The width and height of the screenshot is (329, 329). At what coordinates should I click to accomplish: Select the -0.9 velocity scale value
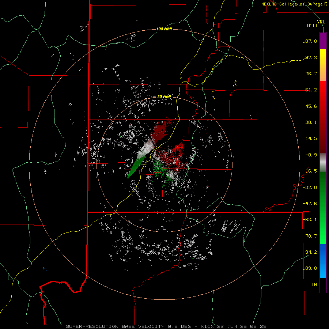(x=311, y=155)
